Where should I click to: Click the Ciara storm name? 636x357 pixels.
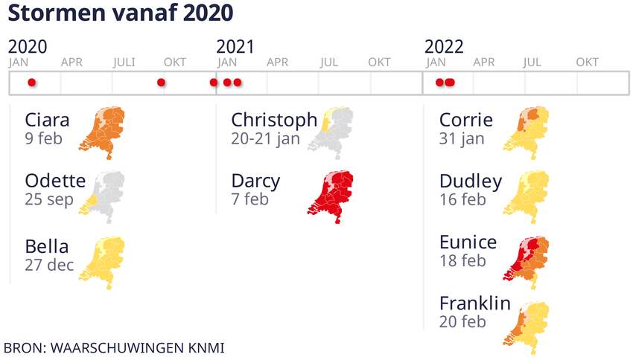(47, 120)
